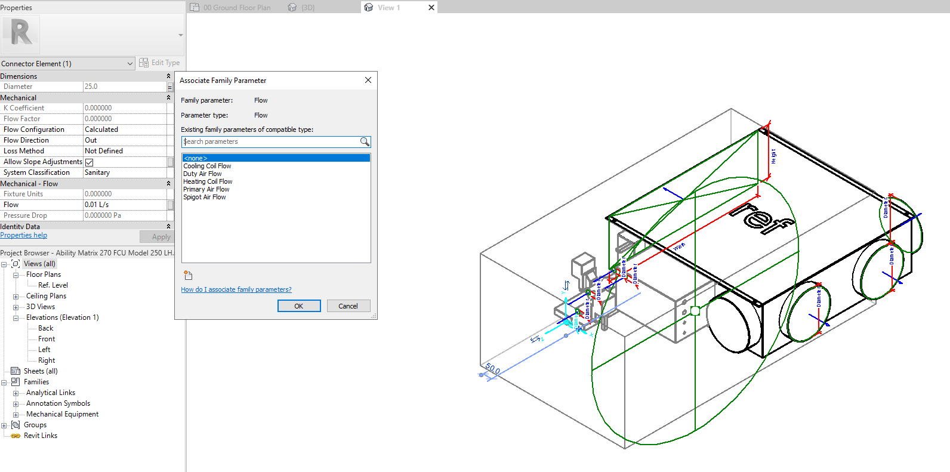The width and height of the screenshot is (950, 472).
Task: Close the Associate Family Parameter dialog
Action: [x=368, y=80]
